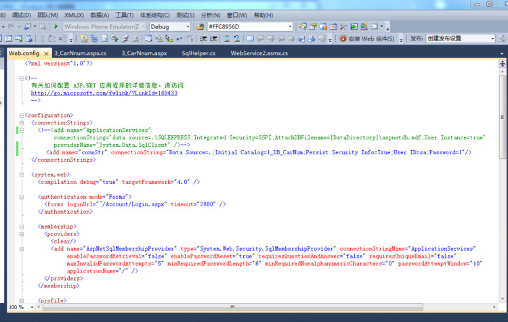Open the 团队(M) menu
This screenshot has height=322, width=508.
(47, 15)
